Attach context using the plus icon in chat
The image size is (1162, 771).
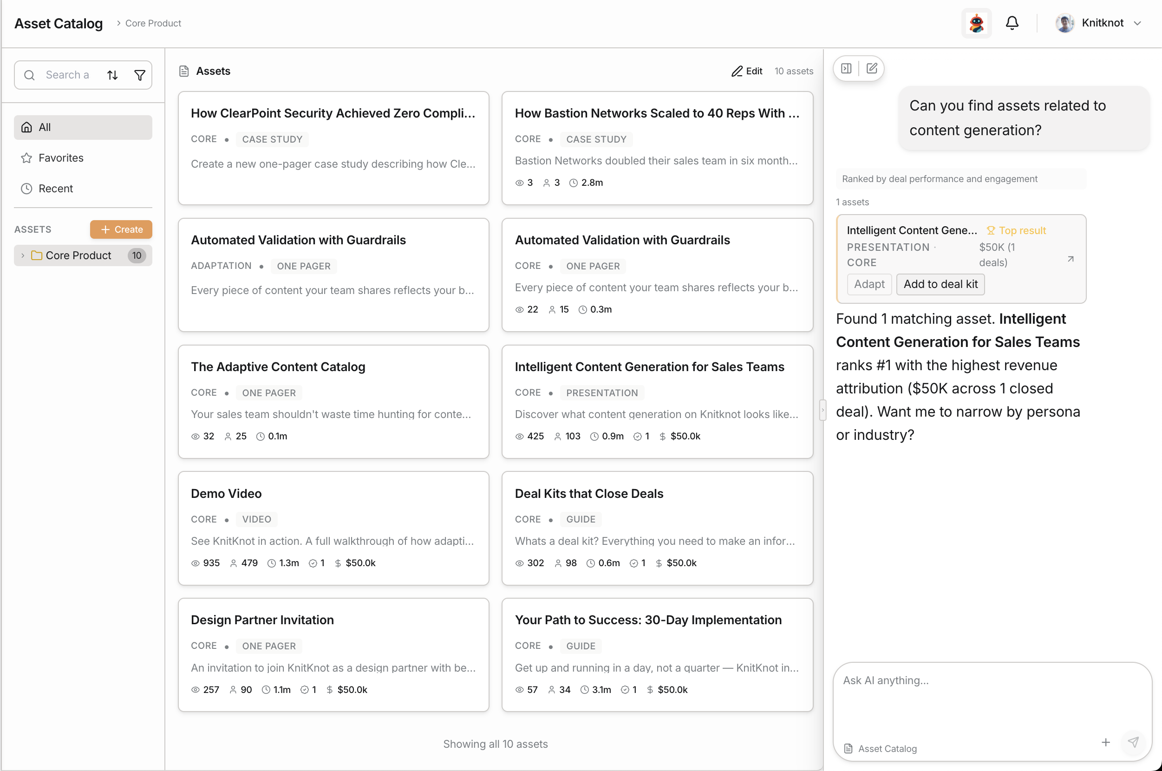[x=1106, y=743]
